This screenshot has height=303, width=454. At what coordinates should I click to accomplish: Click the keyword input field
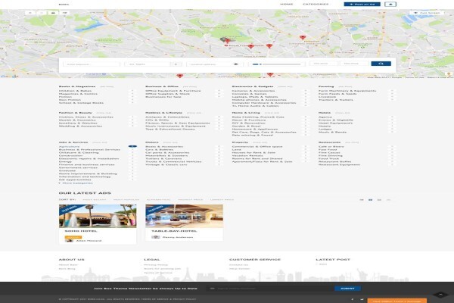pos(92,64)
